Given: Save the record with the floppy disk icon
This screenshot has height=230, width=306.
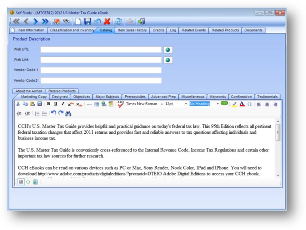Looking at the screenshot, I should point(87,21).
